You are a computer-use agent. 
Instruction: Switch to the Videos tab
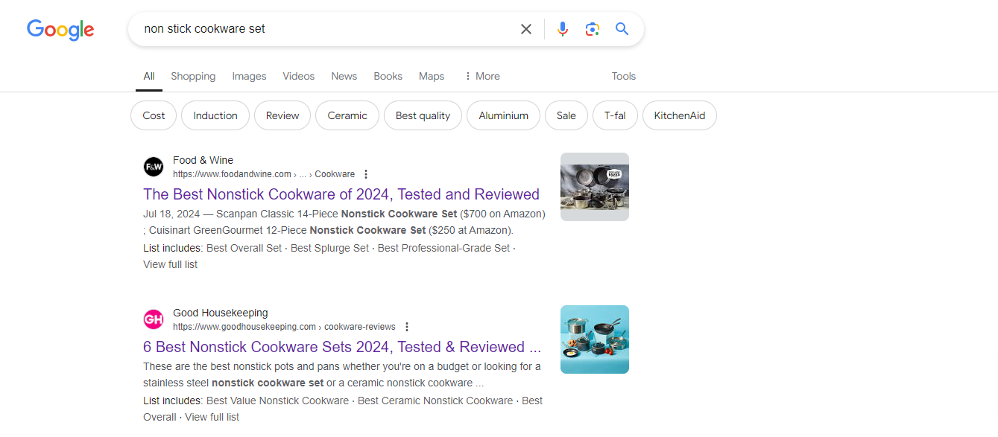[x=299, y=76]
